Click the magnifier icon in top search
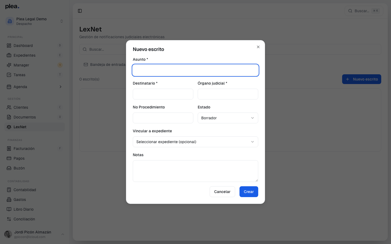The image size is (391, 244). click(x=350, y=11)
